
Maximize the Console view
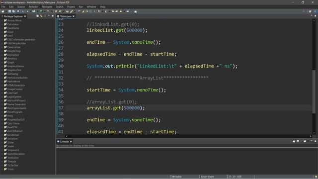[x=315, y=141]
